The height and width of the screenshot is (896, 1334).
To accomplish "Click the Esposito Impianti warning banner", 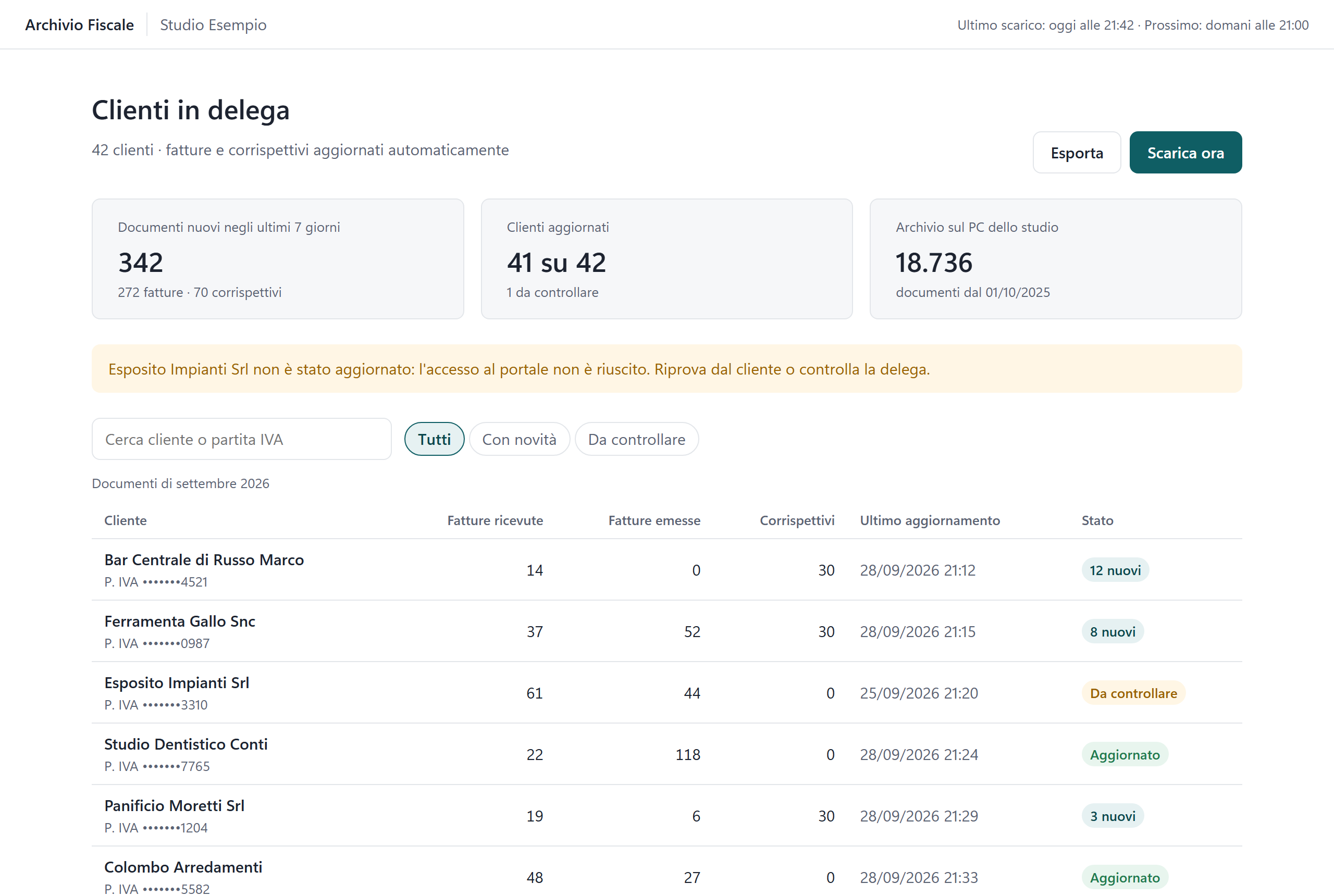I will (x=666, y=369).
